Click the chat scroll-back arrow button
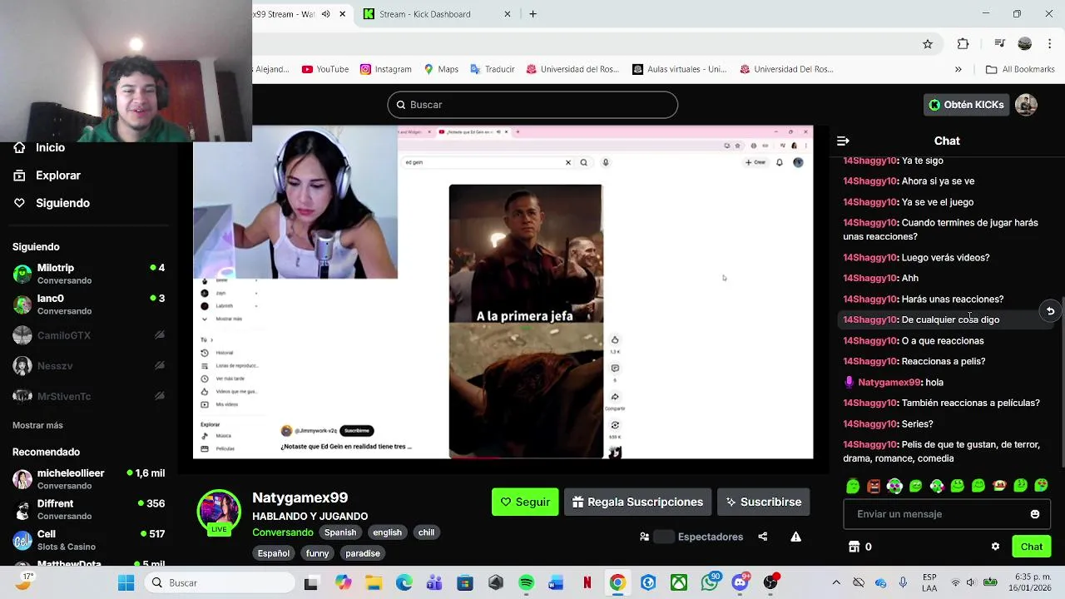This screenshot has height=599, width=1065. (1050, 311)
